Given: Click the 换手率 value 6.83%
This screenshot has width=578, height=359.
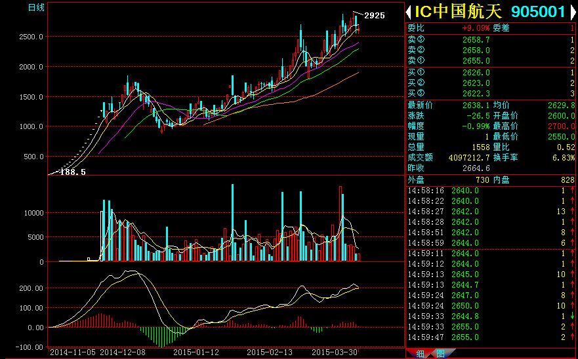Looking at the screenshot, I should (x=564, y=158).
